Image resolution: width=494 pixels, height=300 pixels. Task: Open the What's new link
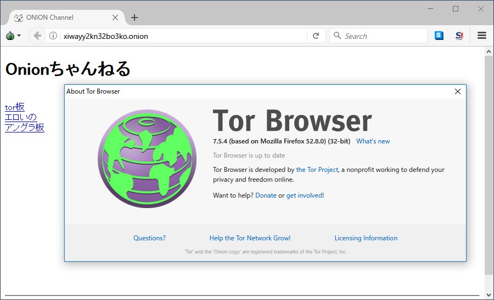click(x=373, y=141)
